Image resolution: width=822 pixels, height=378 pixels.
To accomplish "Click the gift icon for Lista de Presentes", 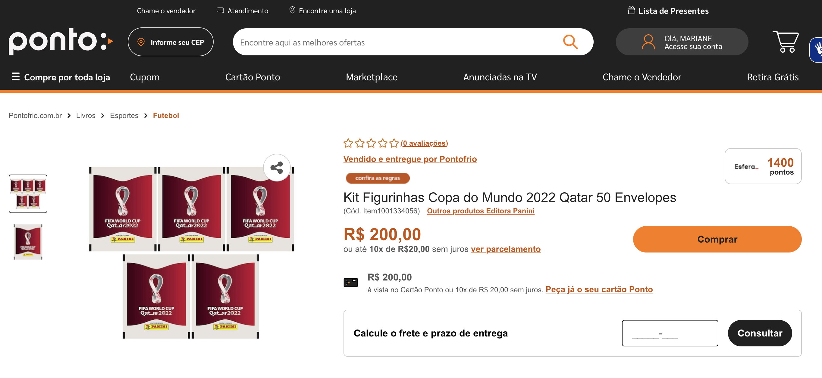I will 631,11.
